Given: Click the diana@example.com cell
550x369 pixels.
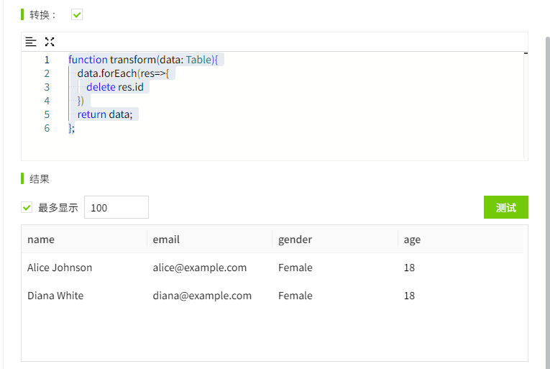Looking at the screenshot, I should [202, 296].
